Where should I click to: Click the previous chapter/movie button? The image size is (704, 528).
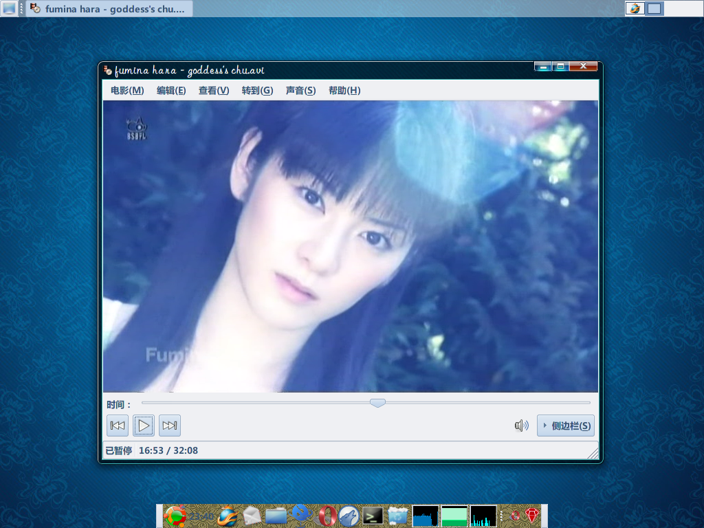click(117, 425)
